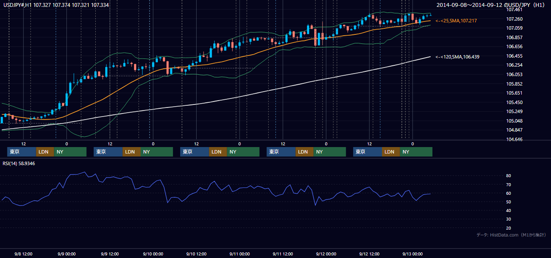
Task: Click RSI scale value 20
Action: (509, 228)
